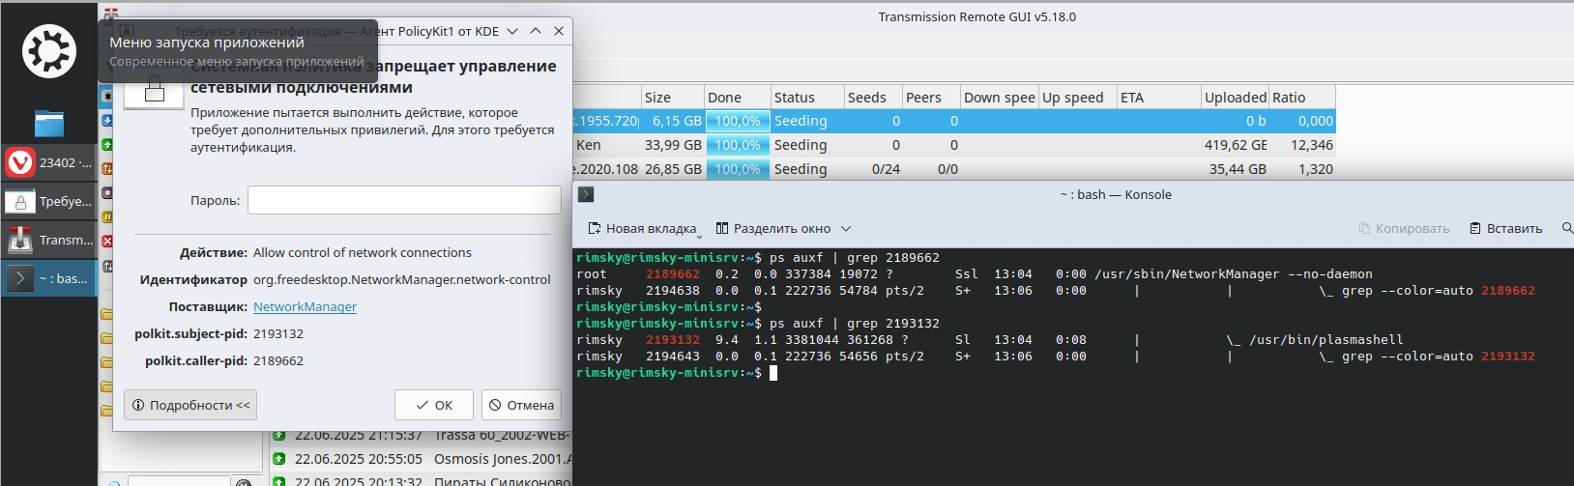This screenshot has height=486, width=1574.
Task: Sort torrents by the ETA column header
Action: pyautogui.click(x=1159, y=98)
